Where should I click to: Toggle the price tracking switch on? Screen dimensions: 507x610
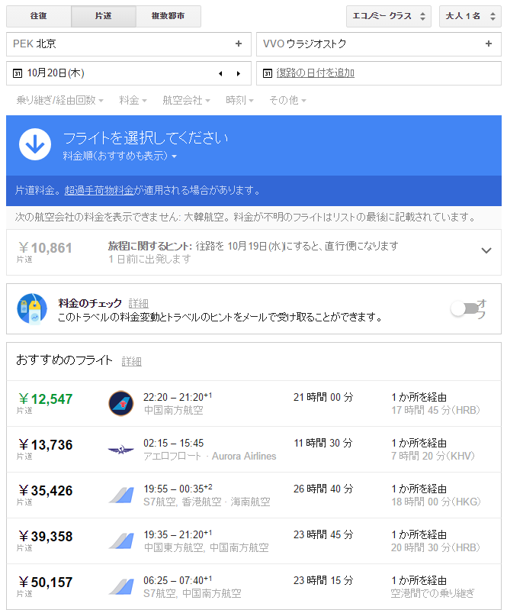pos(464,309)
